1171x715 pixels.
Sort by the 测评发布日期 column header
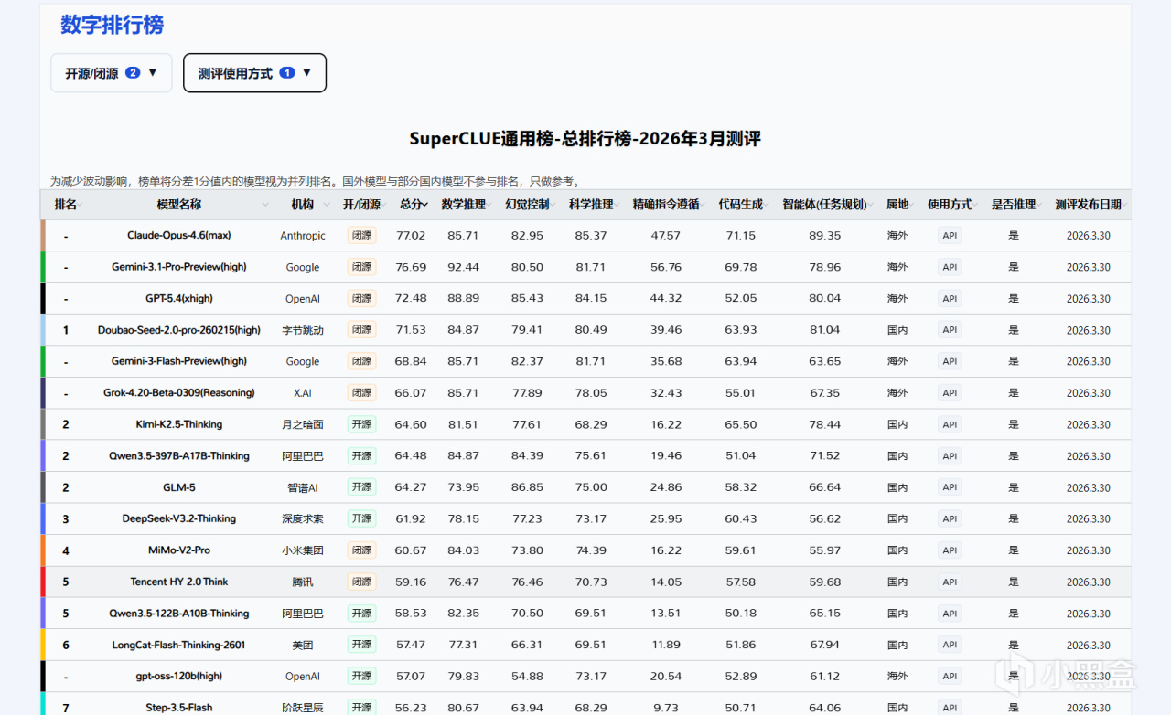(x=1089, y=205)
